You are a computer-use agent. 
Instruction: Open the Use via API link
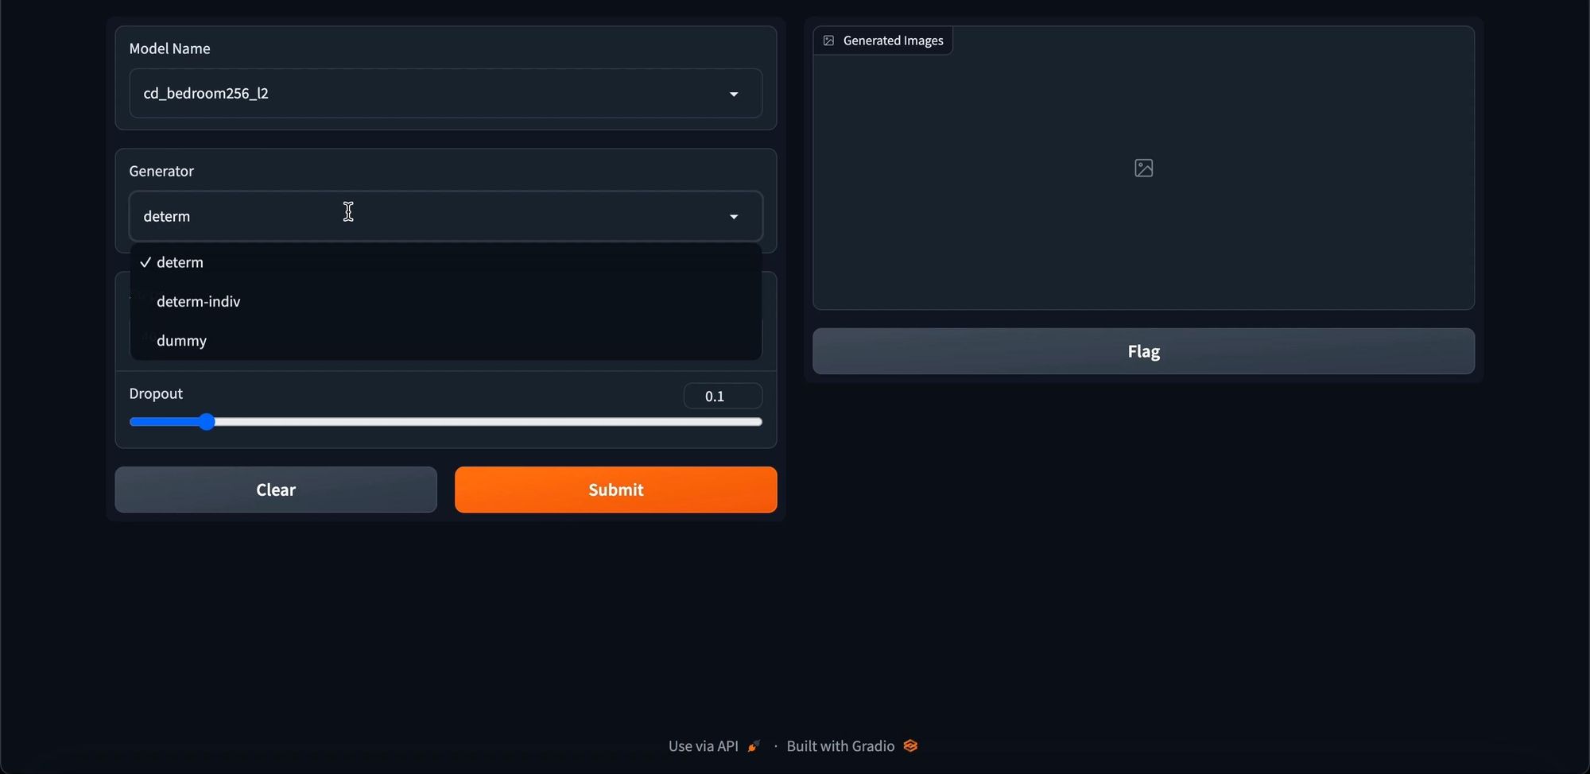(704, 746)
